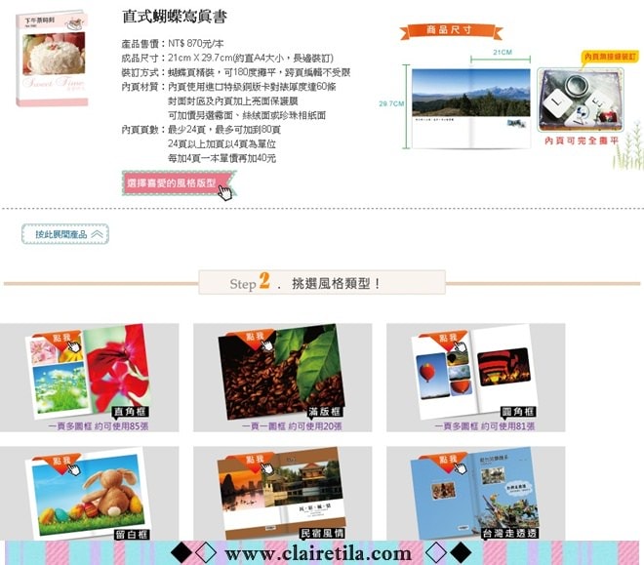Click the 點我 badge on 留白框 template
644x565 pixels.
60,461
